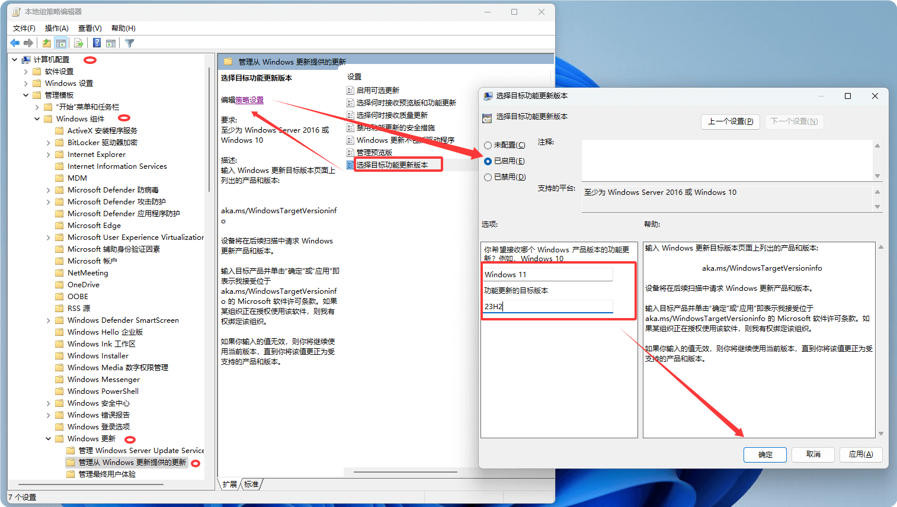This screenshot has width=897, height=507.
Task: Click the folder icon for Windows Installer
Action: click(x=59, y=355)
